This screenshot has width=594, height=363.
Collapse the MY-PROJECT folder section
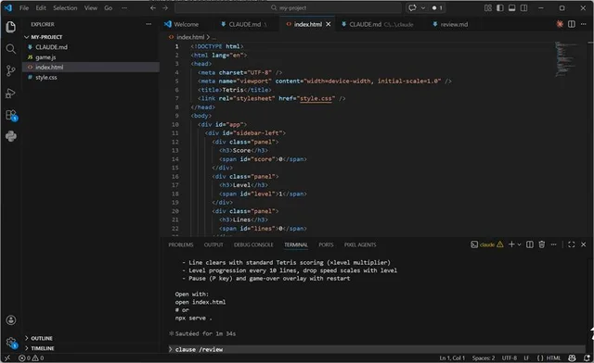[x=43, y=37]
